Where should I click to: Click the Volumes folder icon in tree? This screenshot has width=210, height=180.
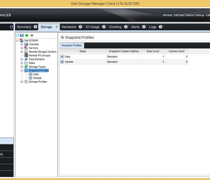coord(26,44)
